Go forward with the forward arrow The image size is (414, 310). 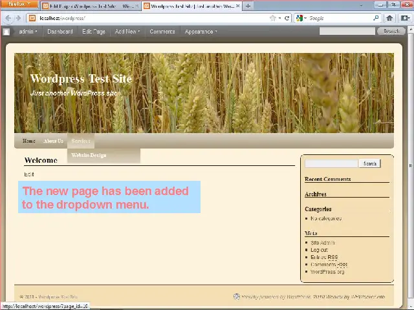coord(18,18)
